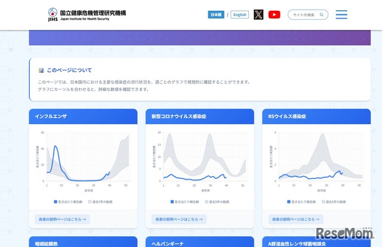Click the インフルエンザ line chart area

[x=88, y=157]
